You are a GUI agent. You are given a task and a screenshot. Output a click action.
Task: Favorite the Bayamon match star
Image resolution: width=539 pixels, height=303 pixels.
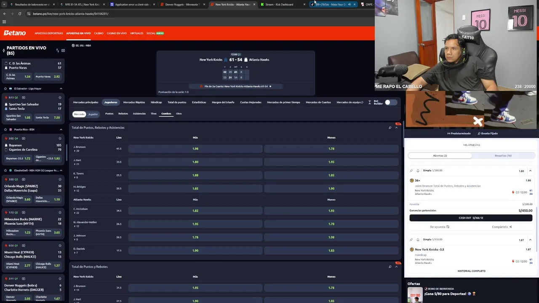click(60, 138)
